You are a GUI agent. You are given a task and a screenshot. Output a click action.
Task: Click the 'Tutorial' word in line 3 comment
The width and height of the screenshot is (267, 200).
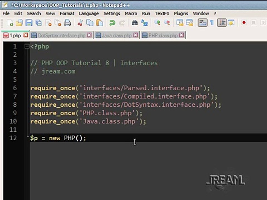click(86, 63)
